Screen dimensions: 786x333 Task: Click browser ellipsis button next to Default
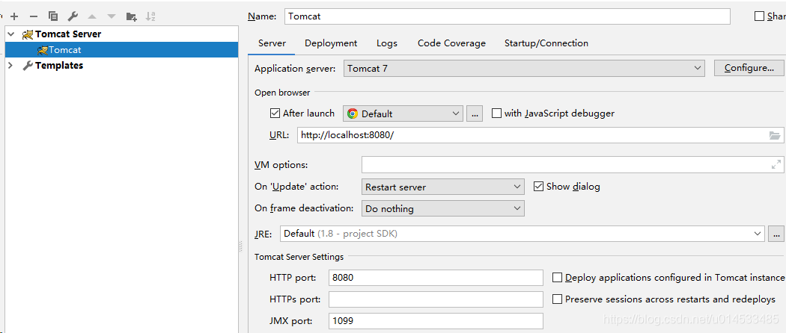pos(475,113)
